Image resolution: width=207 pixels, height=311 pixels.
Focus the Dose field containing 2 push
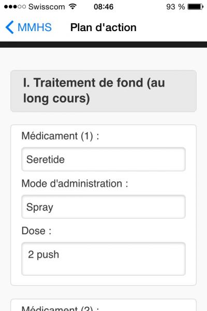point(103,259)
